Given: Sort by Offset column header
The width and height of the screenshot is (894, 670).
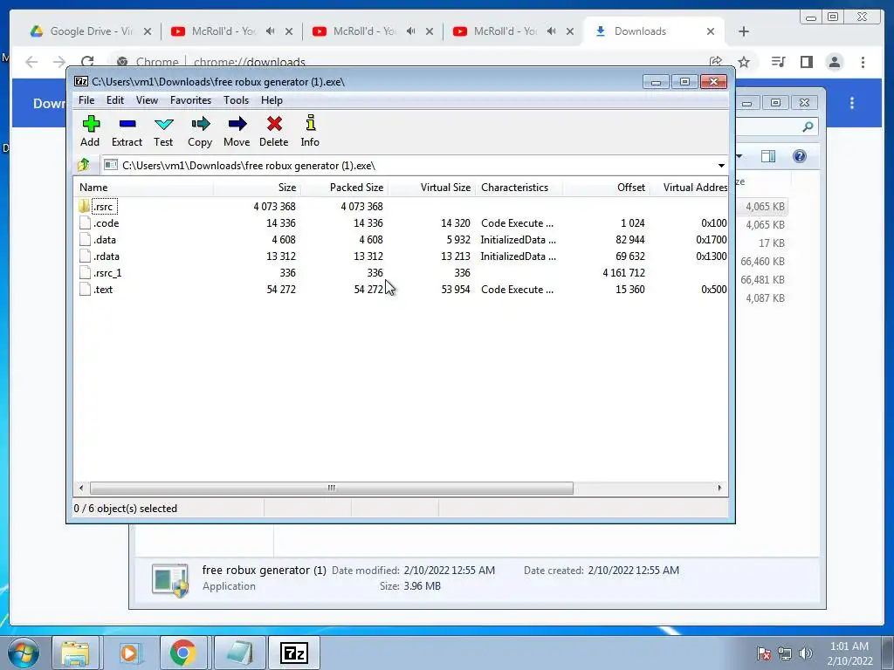Looking at the screenshot, I should [606, 188].
